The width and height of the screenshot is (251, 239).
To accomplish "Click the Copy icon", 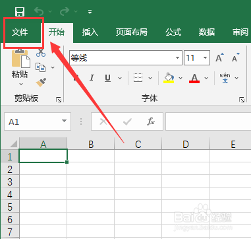I will pyautogui.click(x=41, y=67).
